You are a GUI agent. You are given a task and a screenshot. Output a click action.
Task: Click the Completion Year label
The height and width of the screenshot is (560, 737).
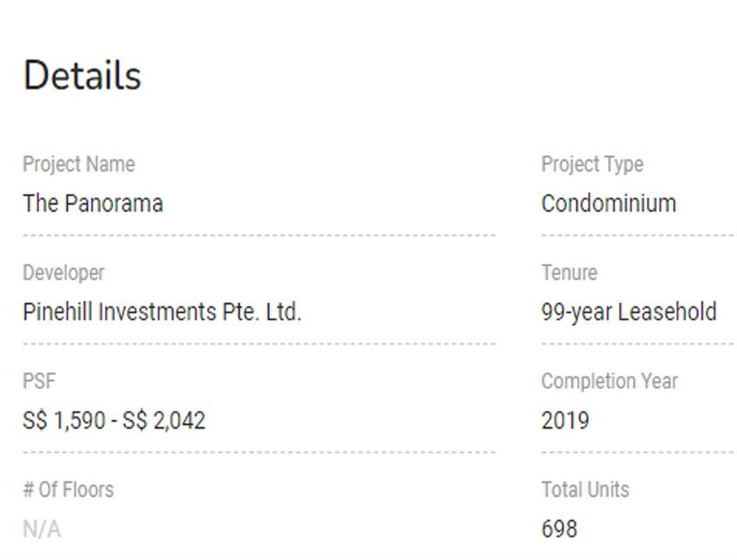(609, 382)
